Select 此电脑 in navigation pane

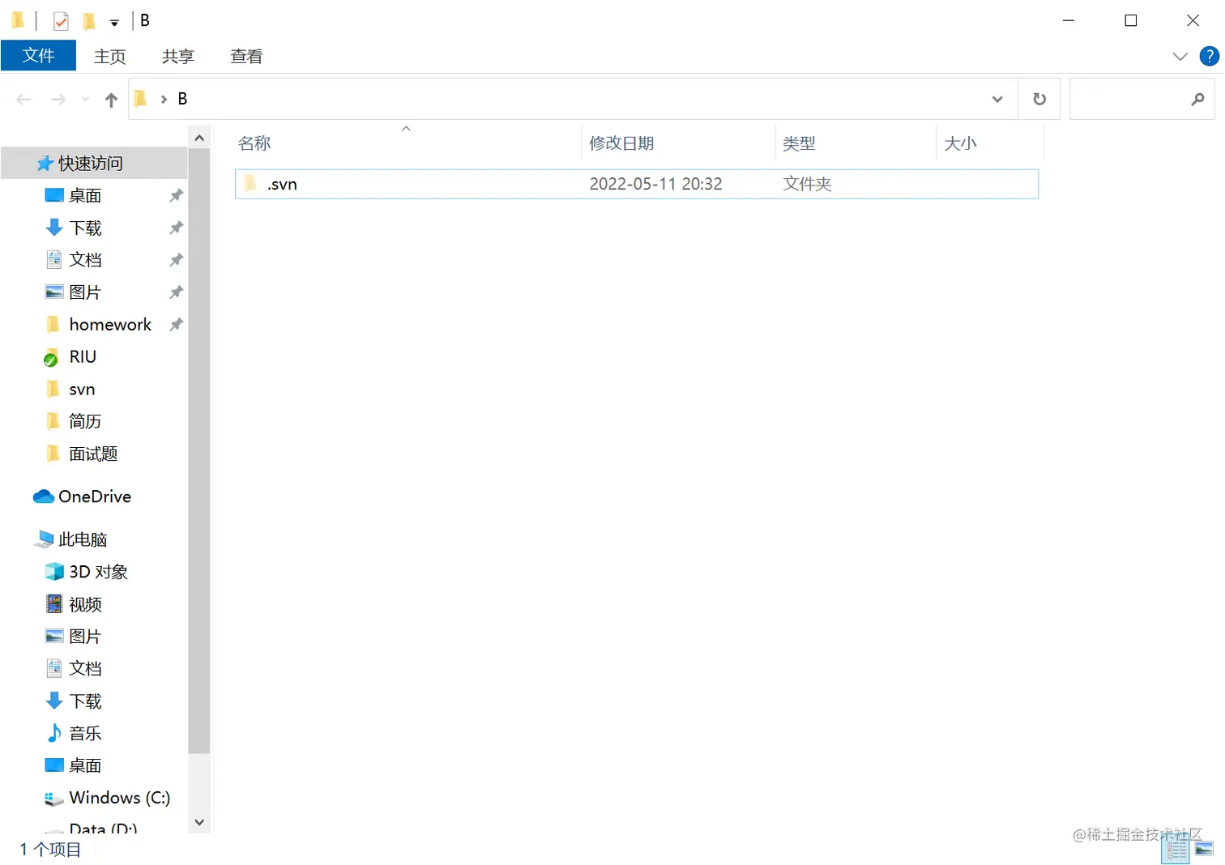tap(83, 539)
